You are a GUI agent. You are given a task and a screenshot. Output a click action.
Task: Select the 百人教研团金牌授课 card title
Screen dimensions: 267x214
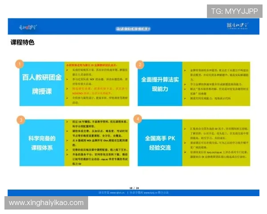(x=42, y=84)
